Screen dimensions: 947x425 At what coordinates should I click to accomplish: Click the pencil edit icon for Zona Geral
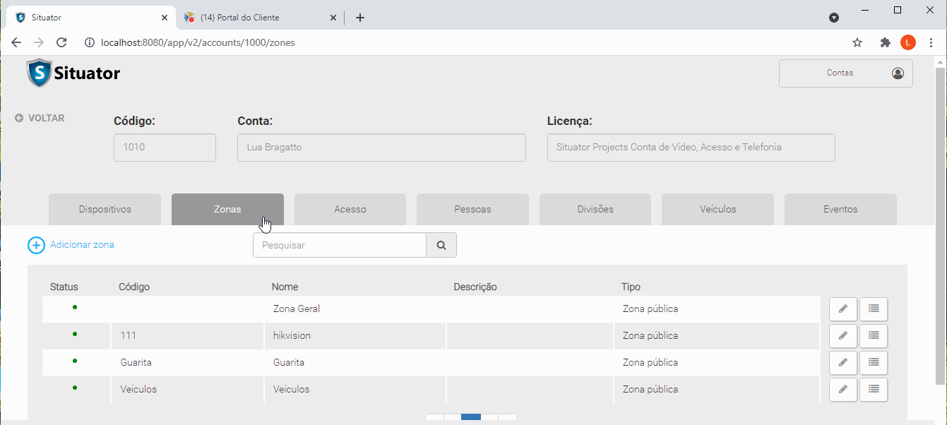(x=842, y=309)
